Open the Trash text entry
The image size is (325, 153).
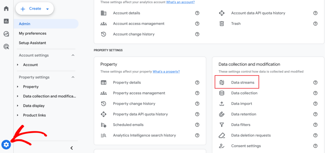tap(236, 24)
